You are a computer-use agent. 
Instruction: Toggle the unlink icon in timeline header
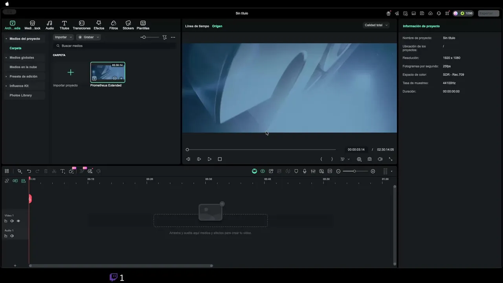point(7,181)
